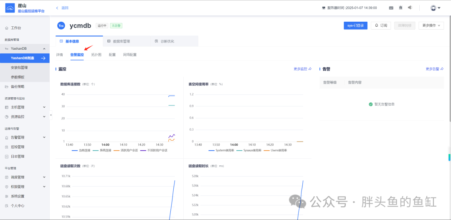Open the task calendar icon in header

click(391, 8)
